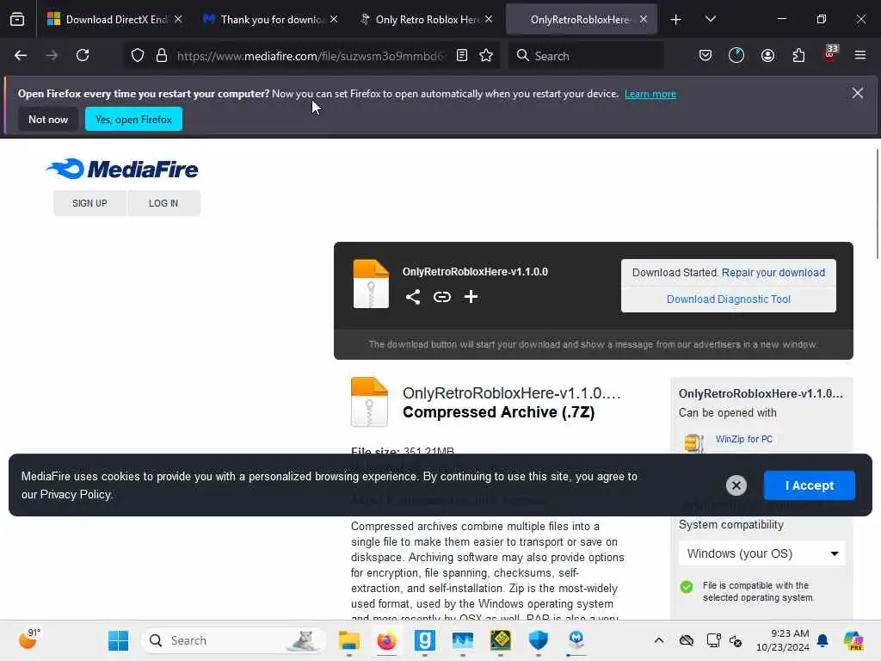Open File Explorer from the taskbar
This screenshot has width=881, height=661.
tap(349, 640)
